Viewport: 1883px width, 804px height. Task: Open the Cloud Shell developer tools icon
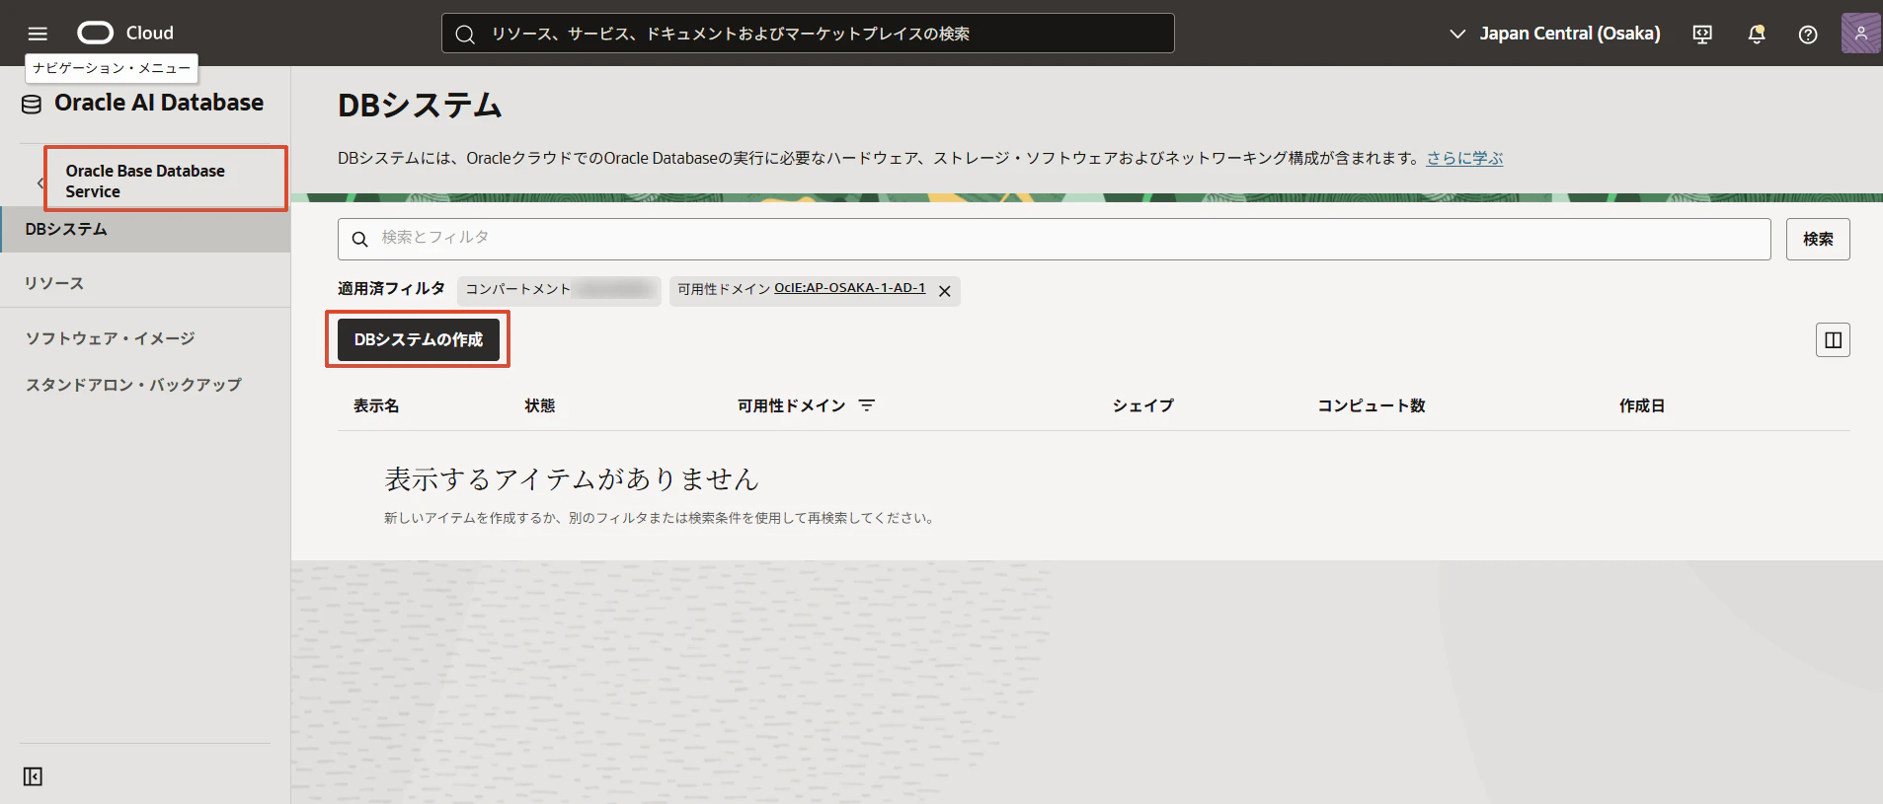point(1702,35)
